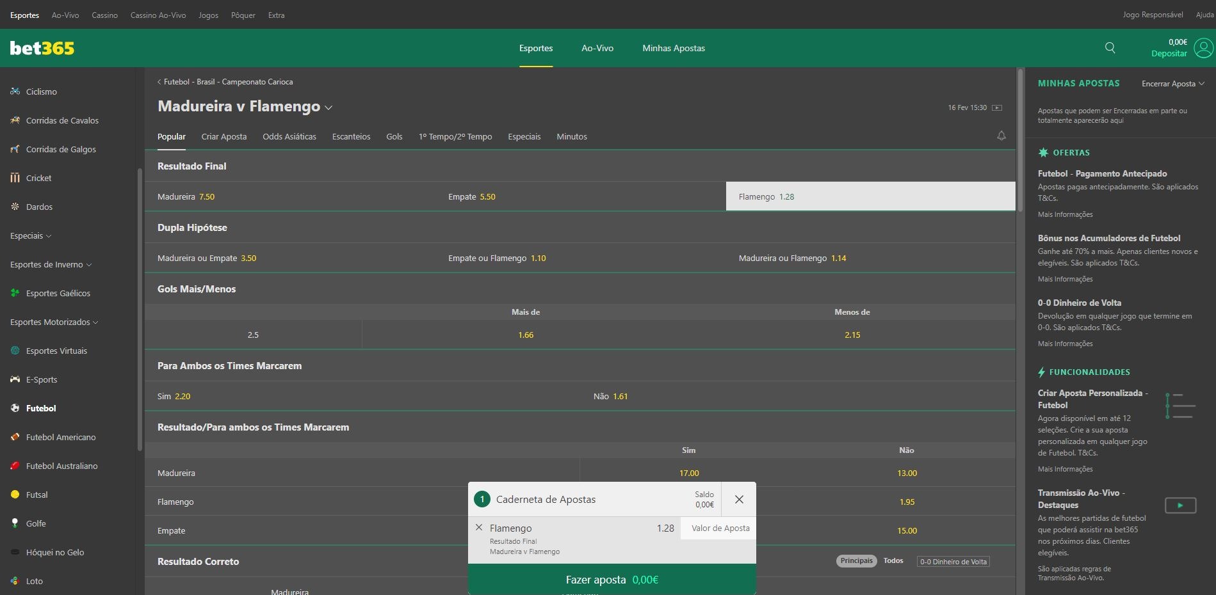This screenshot has height=595, width=1216.
Task: Click the Corridas de Cavalos icon
Action: [15, 120]
